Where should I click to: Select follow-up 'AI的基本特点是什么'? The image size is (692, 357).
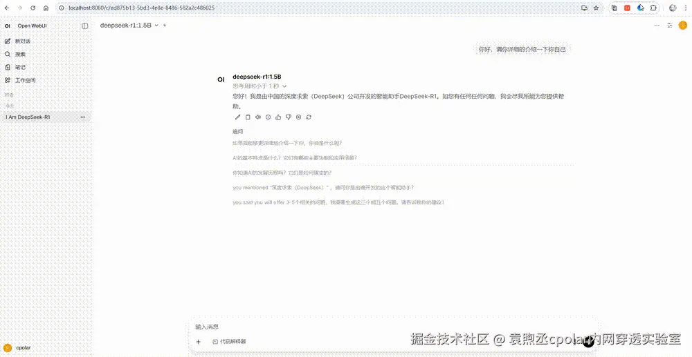click(x=295, y=157)
